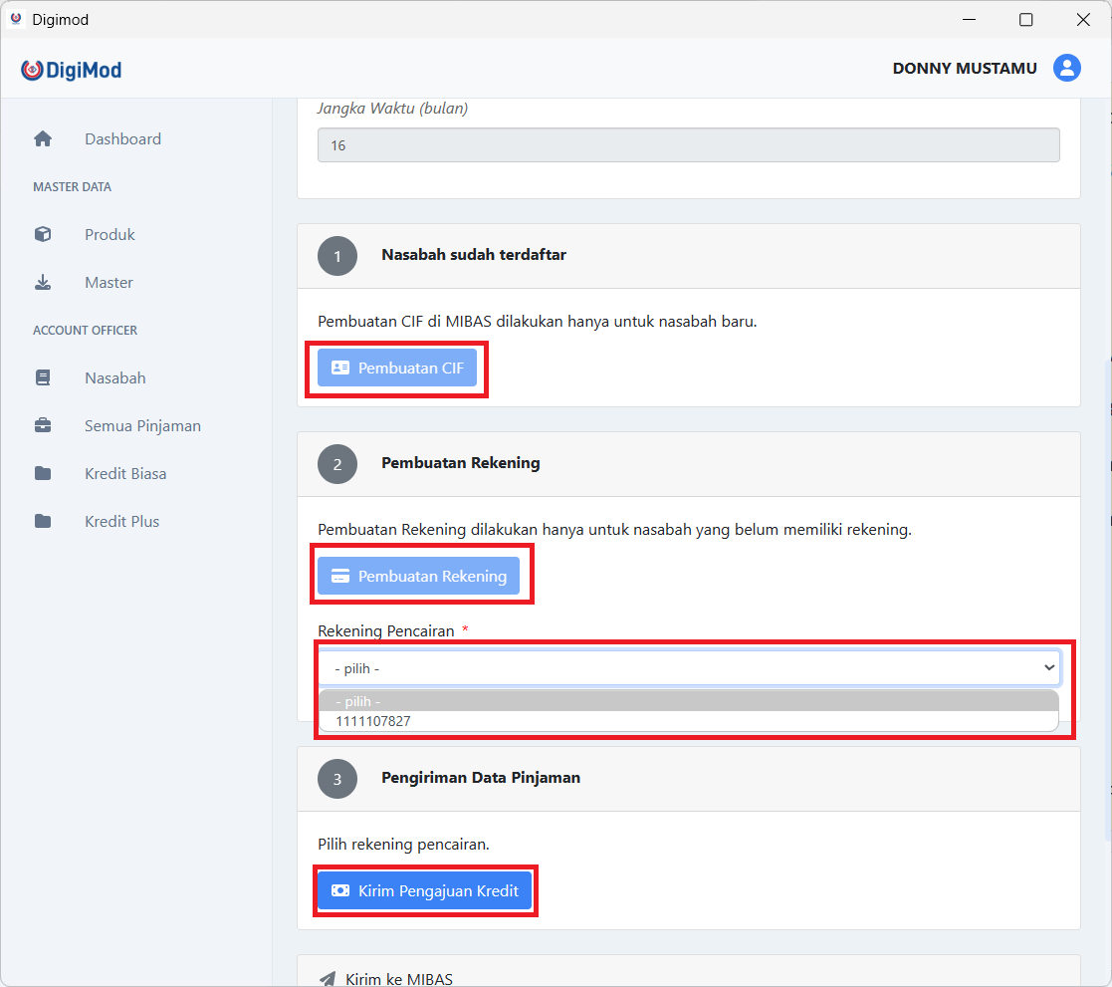Submit with Kirim Pengajuan Kredit button
The height and width of the screenshot is (987, 1112).
point(425,890)
